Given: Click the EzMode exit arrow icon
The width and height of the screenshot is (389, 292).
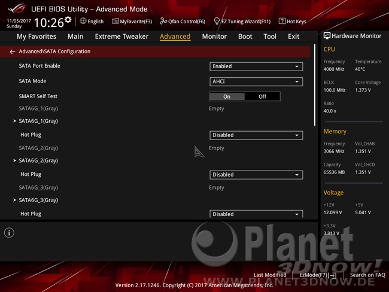Looking at the screenshot, I should coord(333,275).
